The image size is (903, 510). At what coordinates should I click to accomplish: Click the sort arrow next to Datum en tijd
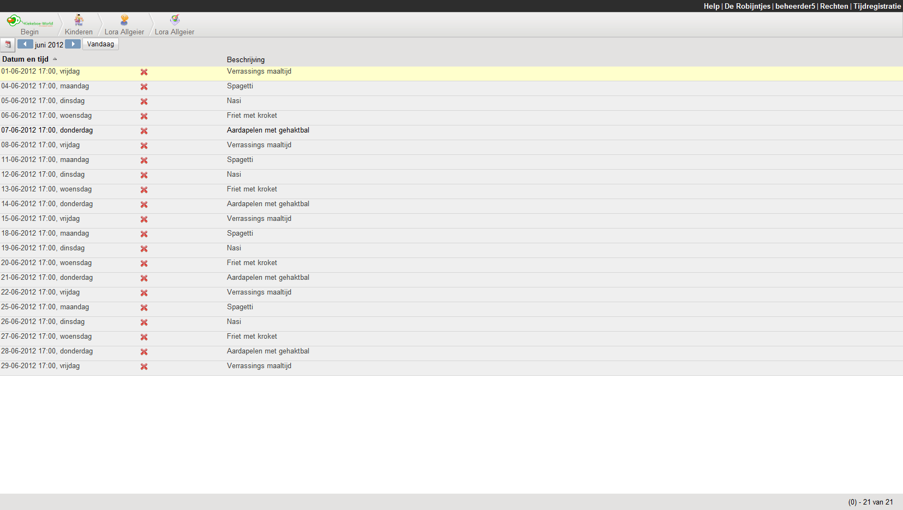[55, 59]
